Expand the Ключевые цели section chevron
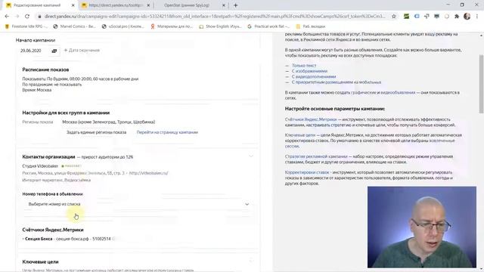This screenshot has width=484, height=272. point(251,261)
